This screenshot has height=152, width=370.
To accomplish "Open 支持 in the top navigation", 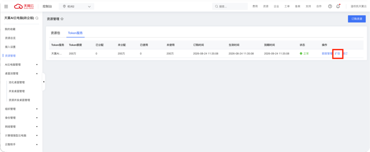I will [x=308, y=6].
